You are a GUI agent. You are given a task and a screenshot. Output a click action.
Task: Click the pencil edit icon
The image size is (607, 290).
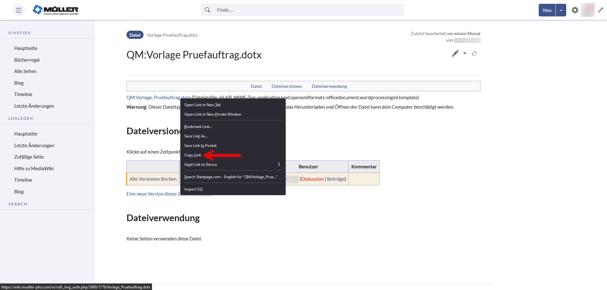pos(455,54)
